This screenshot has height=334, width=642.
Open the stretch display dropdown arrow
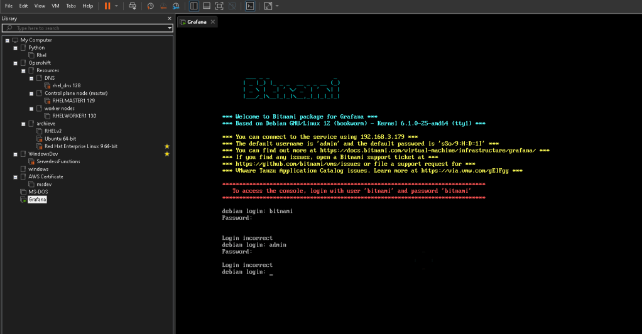pos(277,6)
